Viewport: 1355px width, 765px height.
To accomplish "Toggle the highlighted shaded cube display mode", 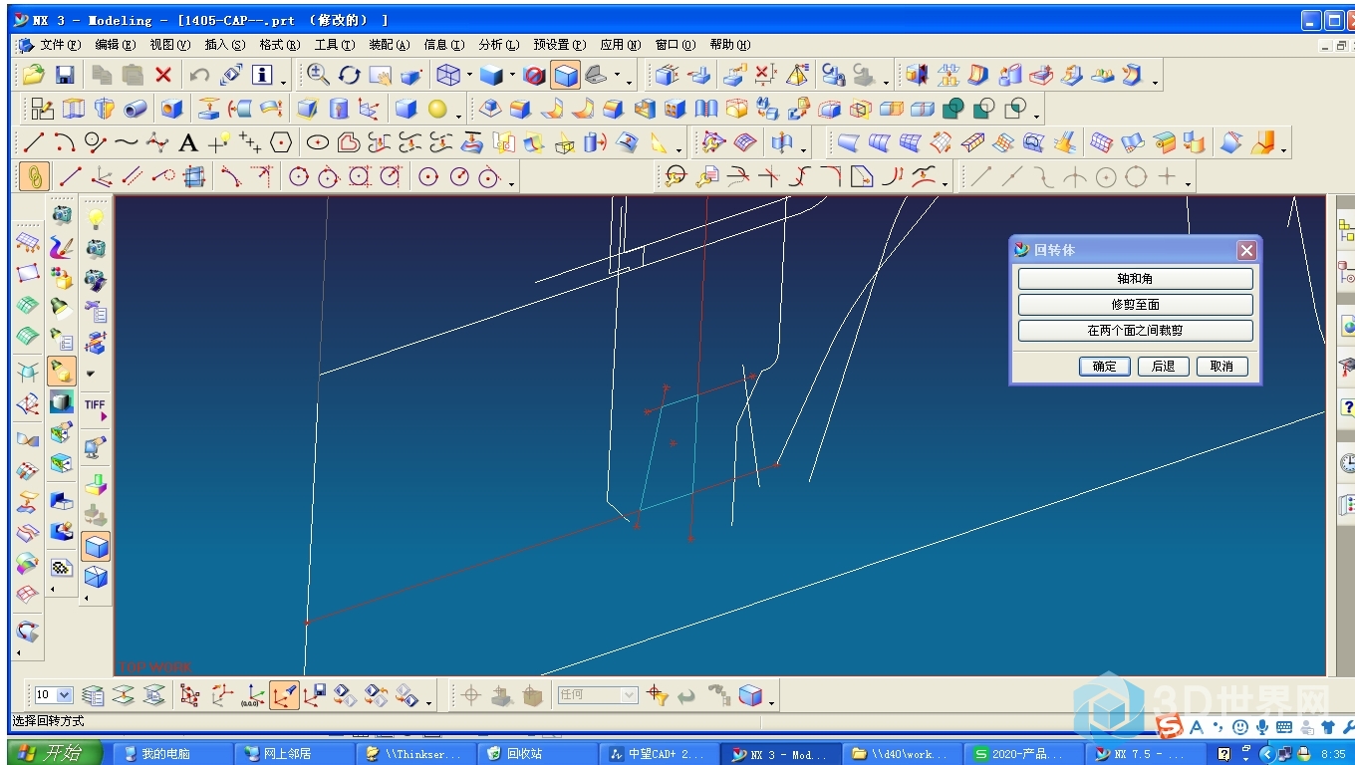I will click(x=566, y=75).
